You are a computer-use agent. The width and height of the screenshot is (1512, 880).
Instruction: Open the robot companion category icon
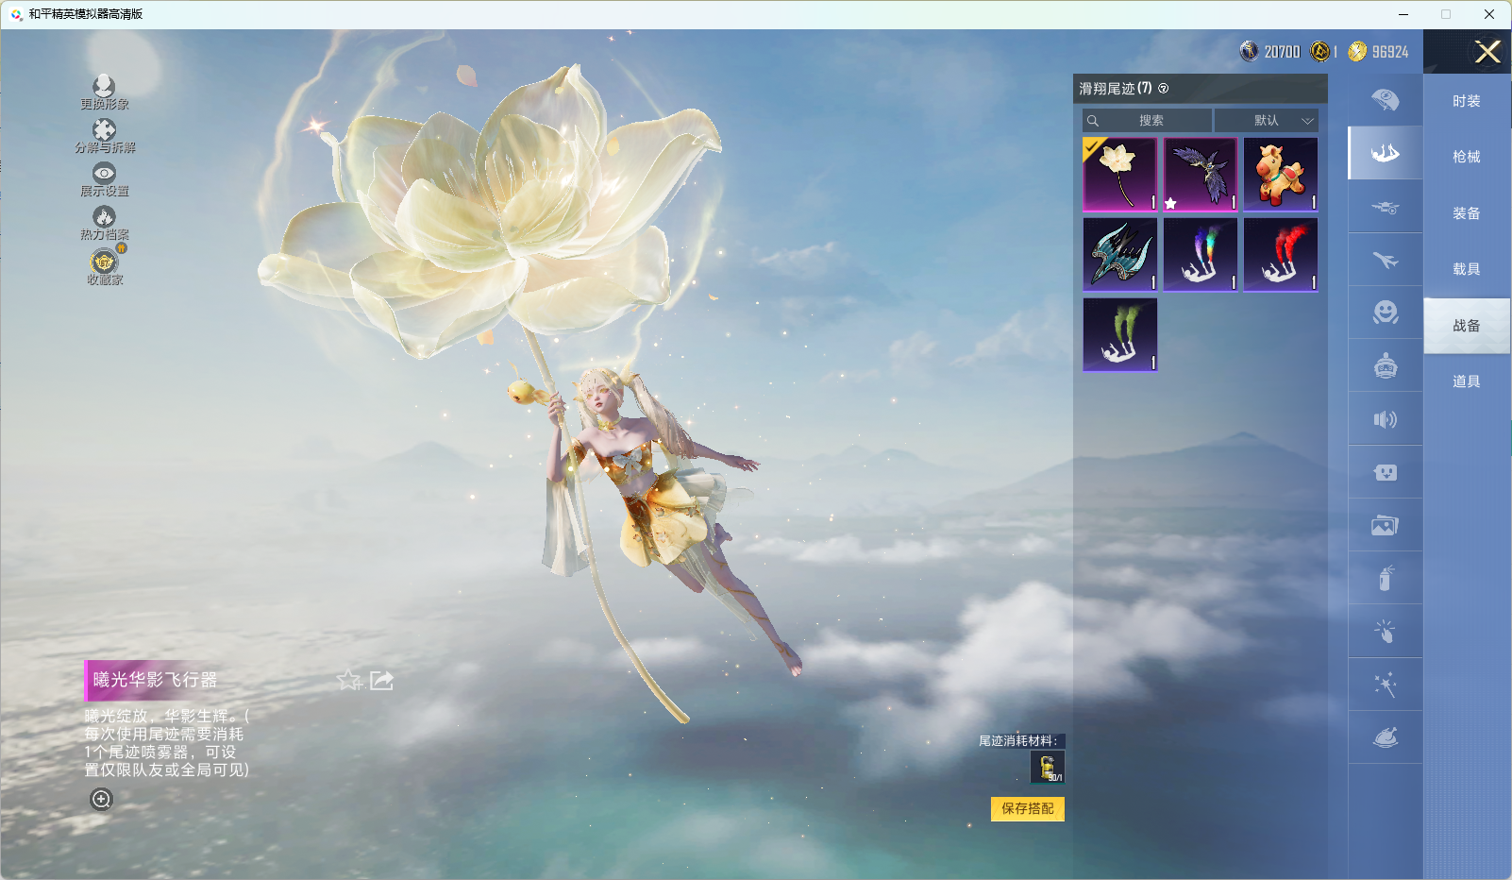tap(1386, 365)
